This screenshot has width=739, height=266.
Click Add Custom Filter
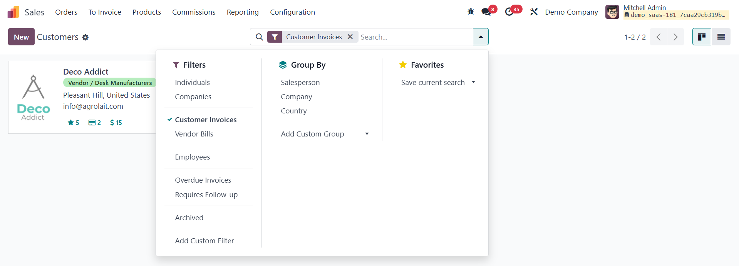(204, 241)
